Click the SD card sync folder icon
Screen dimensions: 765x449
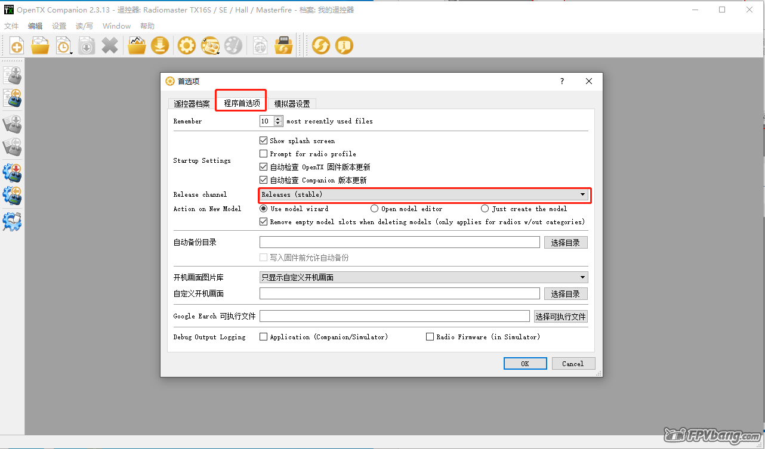coord(283,45)
